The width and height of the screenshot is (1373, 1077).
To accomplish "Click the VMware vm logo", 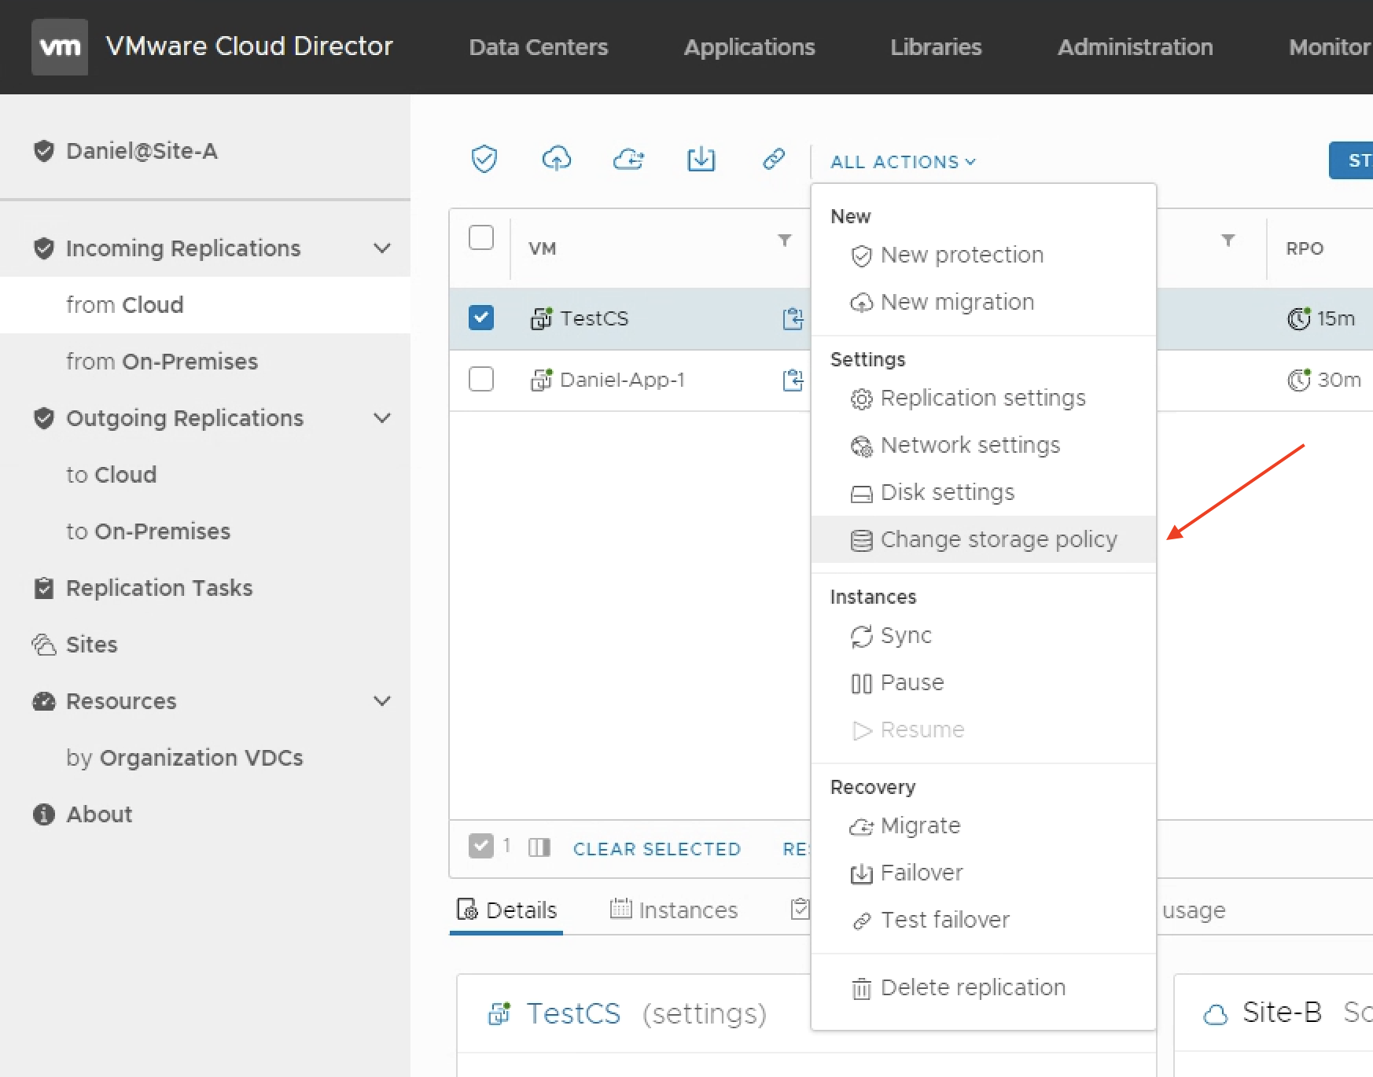I will click(60, 47).
